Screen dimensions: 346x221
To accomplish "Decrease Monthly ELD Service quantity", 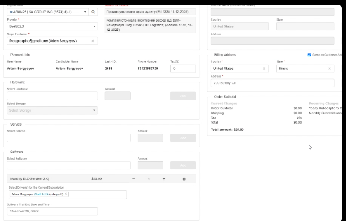I will tap(134, 179).
